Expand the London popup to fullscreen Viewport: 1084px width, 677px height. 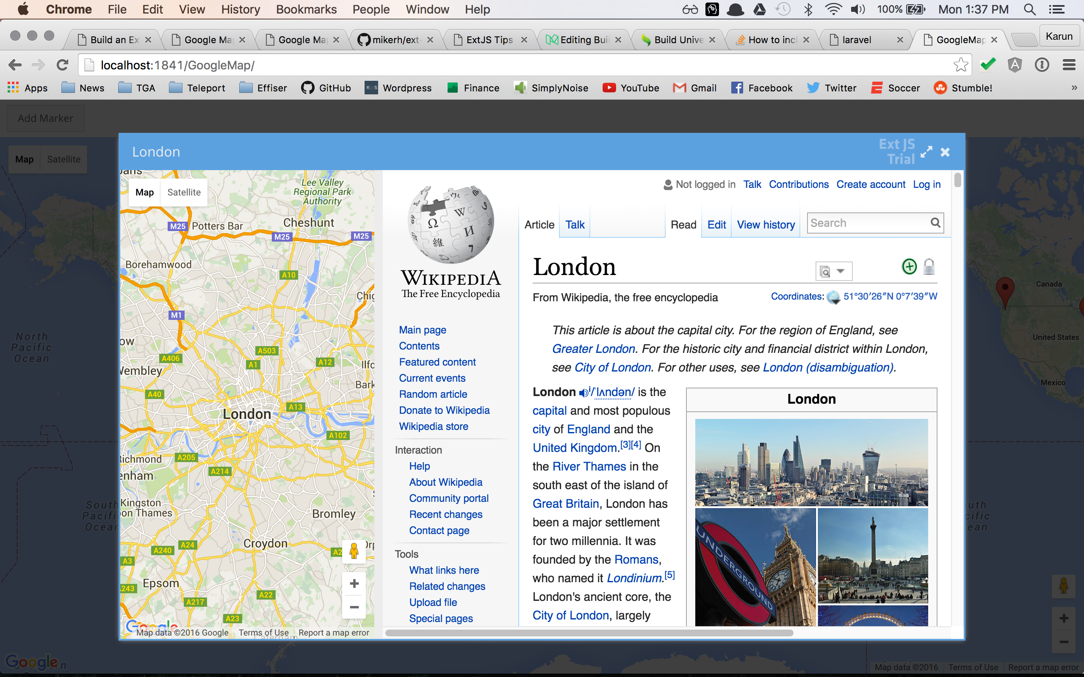927,151
